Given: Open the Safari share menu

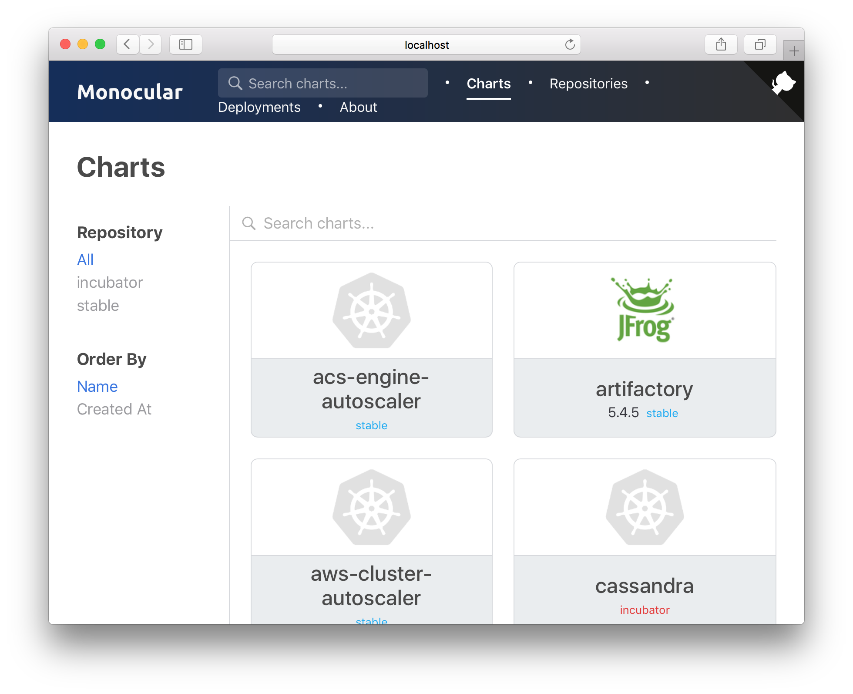Looking at the screenshot, I should (721, 44).
